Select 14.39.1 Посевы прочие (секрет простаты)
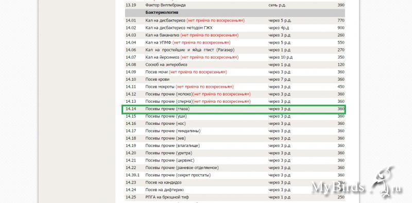412x203 pixels. tap(235, 175)
